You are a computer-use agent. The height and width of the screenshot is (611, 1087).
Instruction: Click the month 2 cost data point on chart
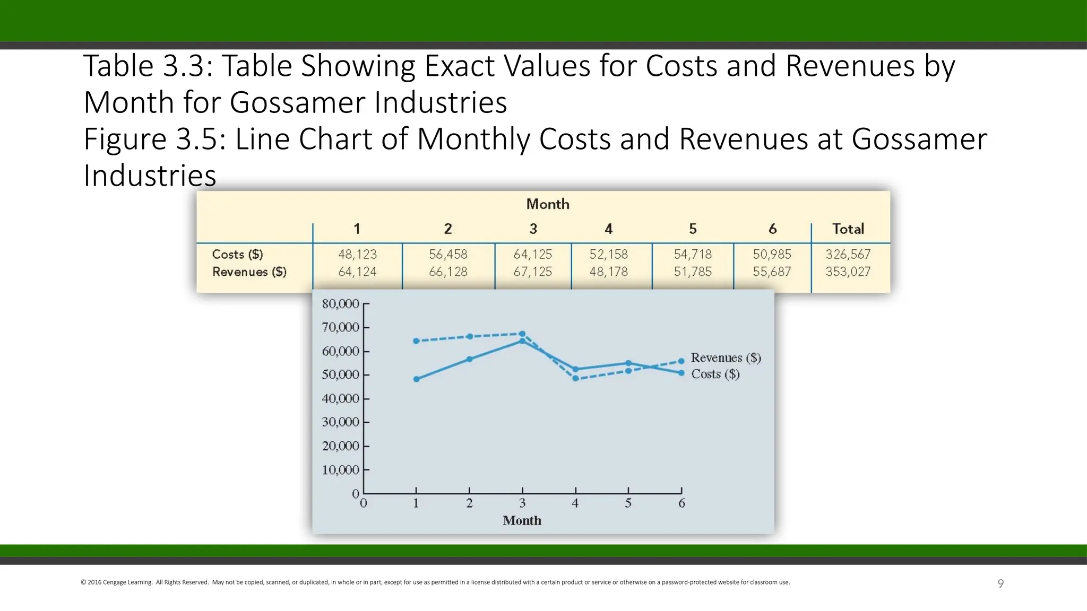tap(469, 359)
